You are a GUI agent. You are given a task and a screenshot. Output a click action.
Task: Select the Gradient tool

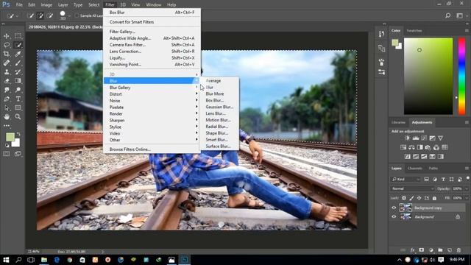point(18,81)
